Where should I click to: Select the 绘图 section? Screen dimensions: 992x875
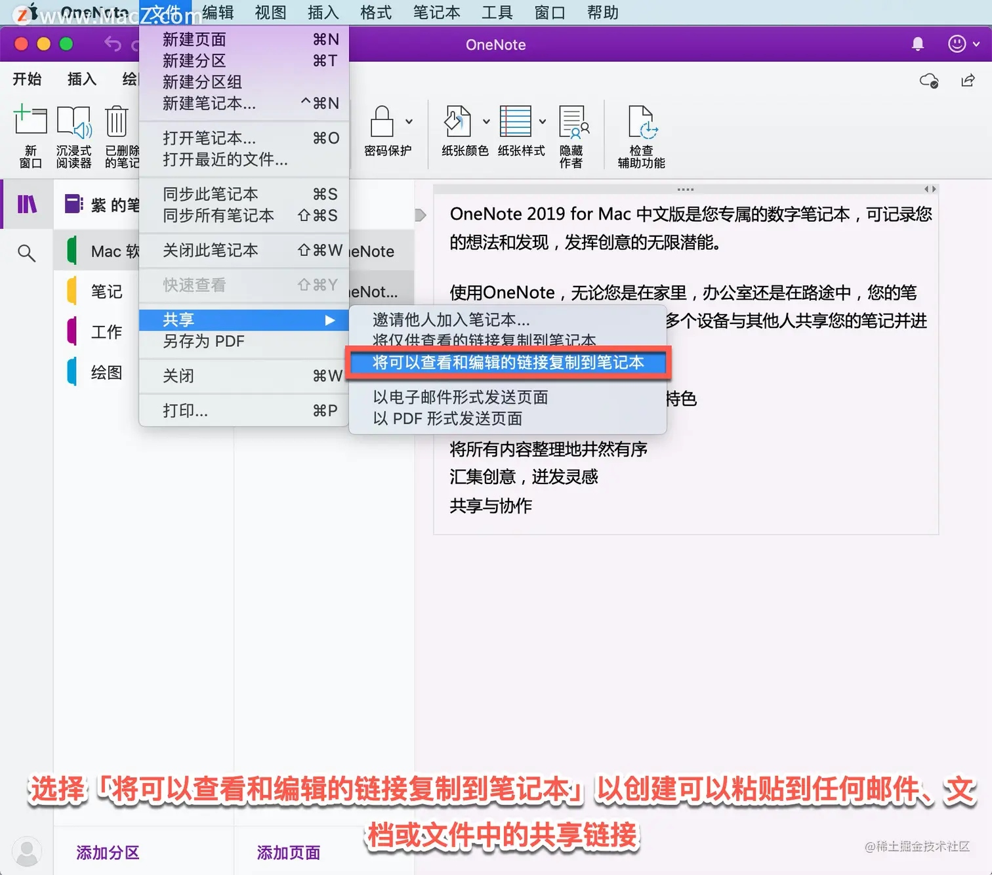point(96,373)
